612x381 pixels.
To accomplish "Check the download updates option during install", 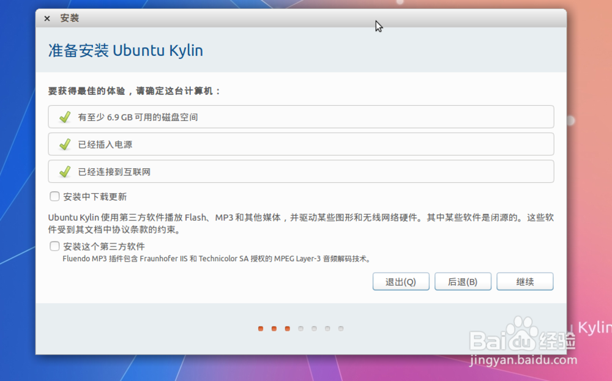I will click(54, 196).
